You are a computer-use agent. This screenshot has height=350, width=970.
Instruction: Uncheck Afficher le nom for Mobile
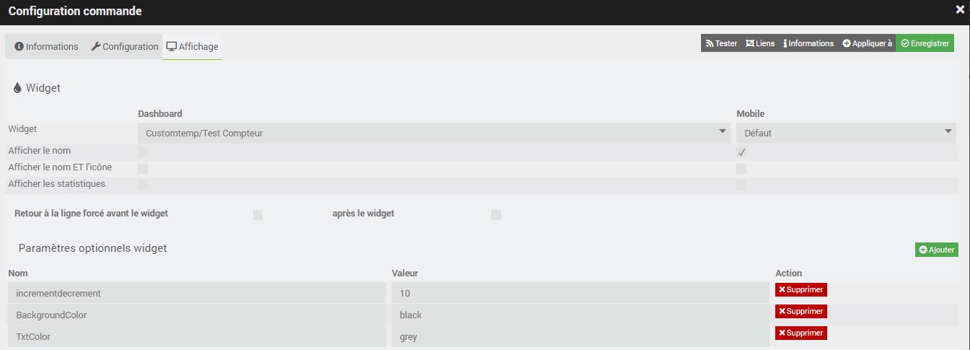[x=741, y=152]
